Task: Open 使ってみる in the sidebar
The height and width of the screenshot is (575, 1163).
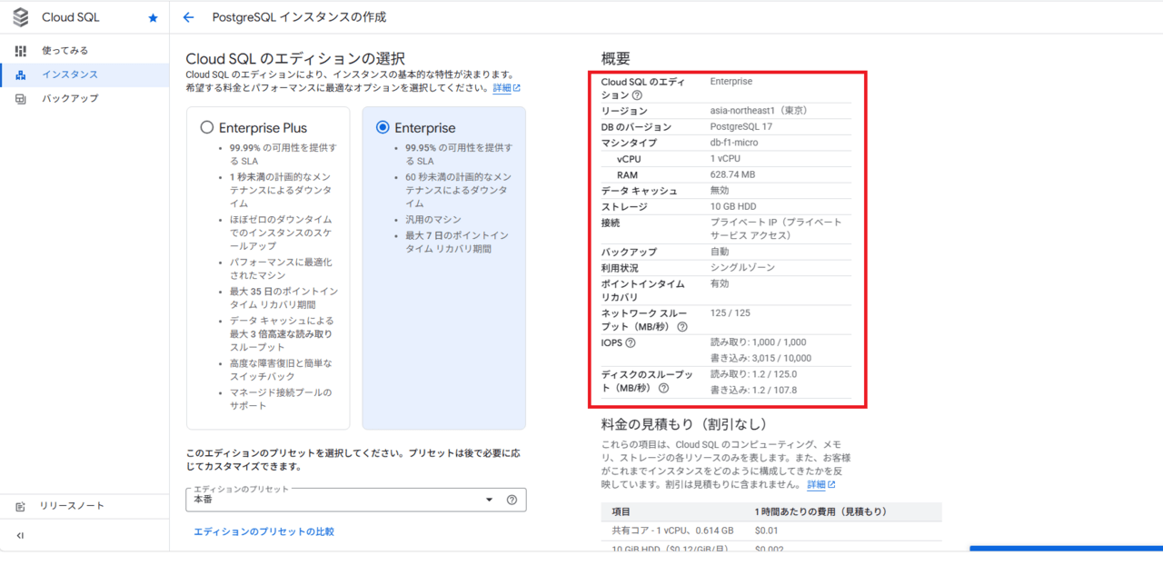Action: tap(65, 51)
